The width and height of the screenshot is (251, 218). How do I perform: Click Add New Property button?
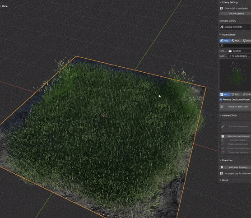pos(235,167)
